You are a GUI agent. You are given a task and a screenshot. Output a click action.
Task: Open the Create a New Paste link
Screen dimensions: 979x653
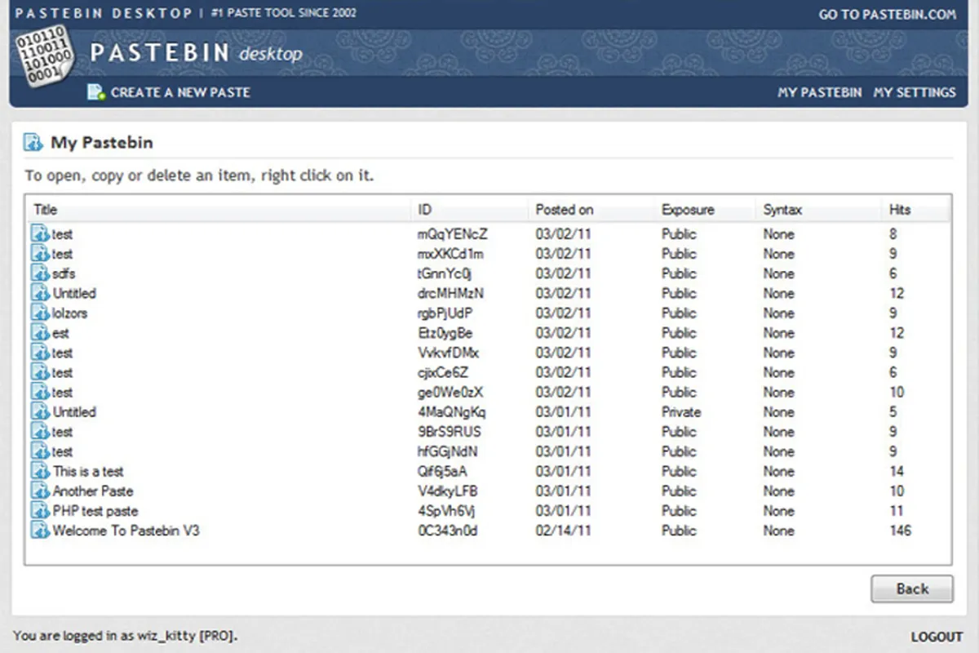coord(180,92)
